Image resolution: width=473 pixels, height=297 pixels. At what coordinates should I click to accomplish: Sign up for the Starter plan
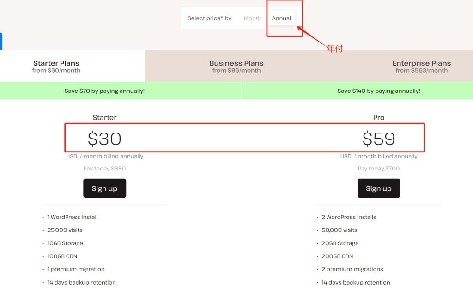click(104, 188)
